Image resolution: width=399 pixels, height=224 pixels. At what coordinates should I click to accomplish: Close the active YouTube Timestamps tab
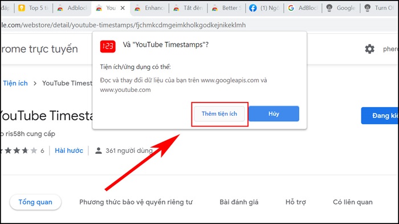(x=123, y=8)
